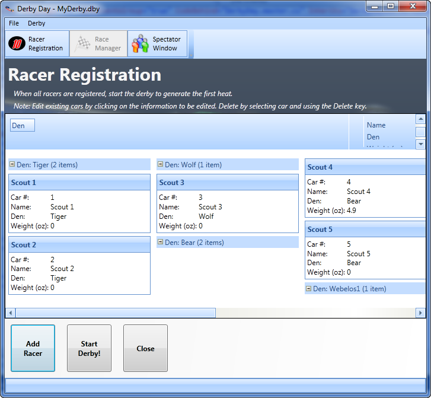Select Name in the field list
The width and height of the screenshot is (431, 398).
pos(376,125)
